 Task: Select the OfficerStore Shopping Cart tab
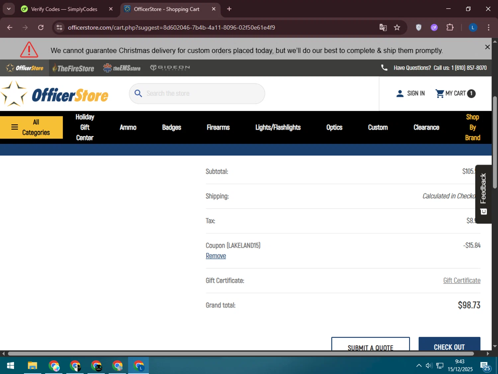tap(166, 9)
